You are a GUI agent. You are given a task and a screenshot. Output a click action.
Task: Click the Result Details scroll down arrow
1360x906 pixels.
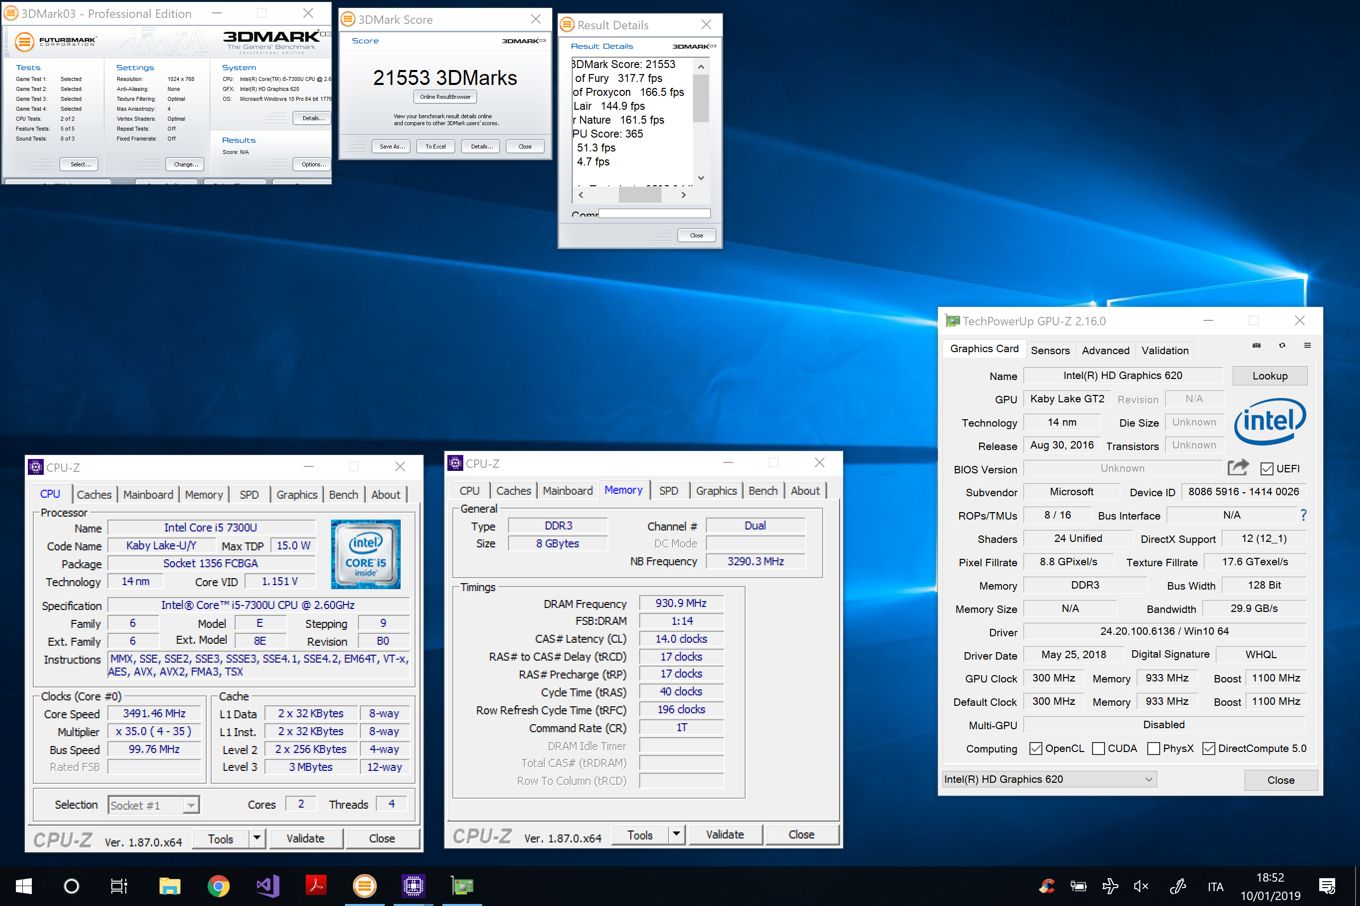pos(701,178)
